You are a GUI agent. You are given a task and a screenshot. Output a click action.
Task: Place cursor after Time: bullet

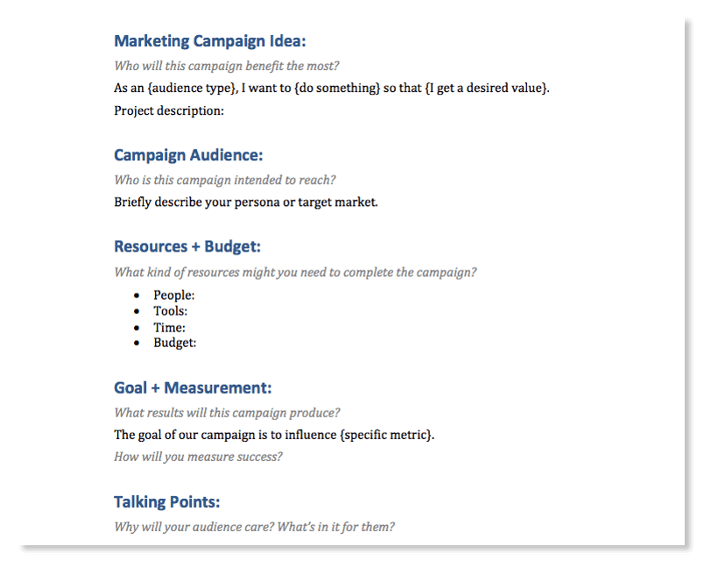point(187,328)
